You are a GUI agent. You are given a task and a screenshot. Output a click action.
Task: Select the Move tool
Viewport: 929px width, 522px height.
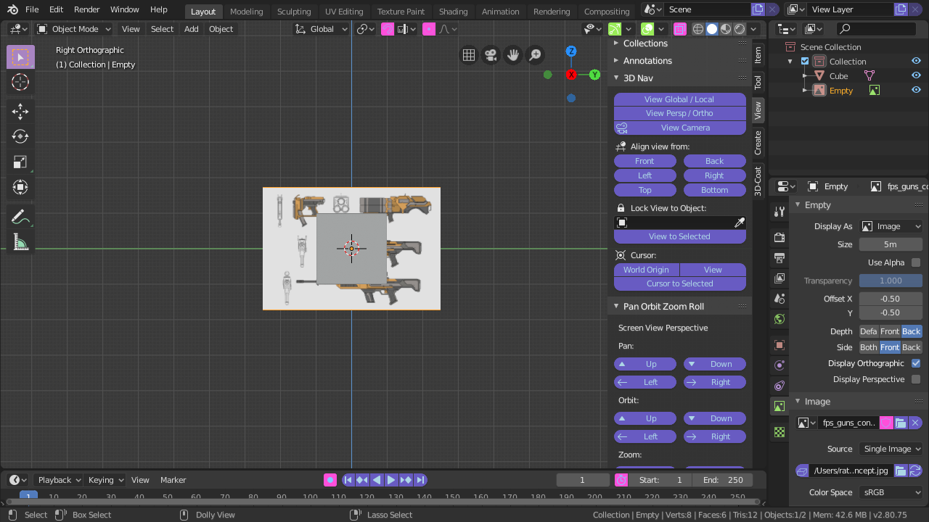(20, 110)
